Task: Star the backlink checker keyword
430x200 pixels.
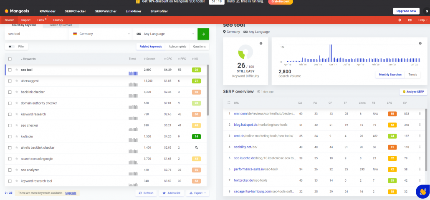Action: [x=17, y=92]
